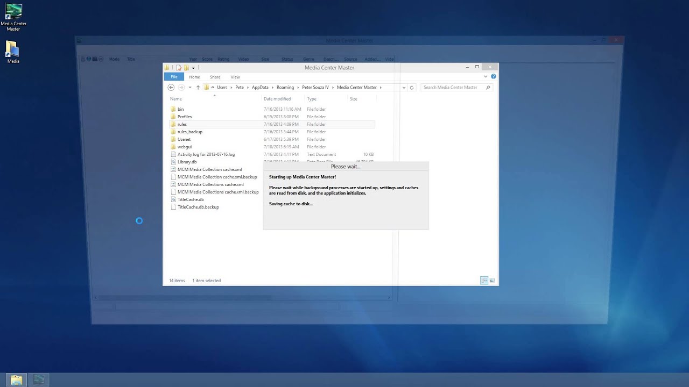This screenshot has height=387, width=689.
Task: Expand the chevron after Roaming breadcrumb
Action: (298, 87)
